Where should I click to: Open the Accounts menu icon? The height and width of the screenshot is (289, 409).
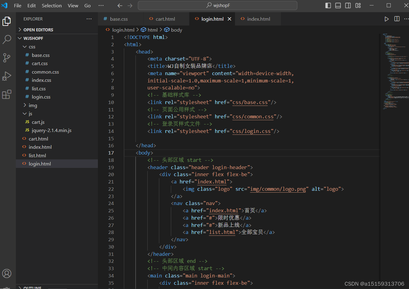click(7, 273)
